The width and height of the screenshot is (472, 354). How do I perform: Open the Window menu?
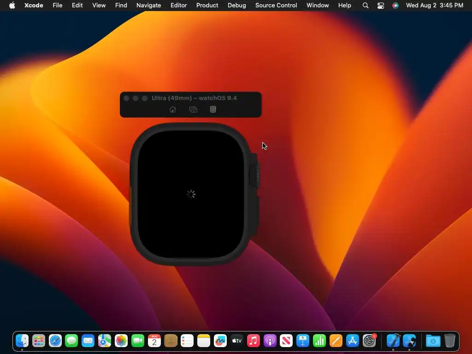(x=318, y=6)
